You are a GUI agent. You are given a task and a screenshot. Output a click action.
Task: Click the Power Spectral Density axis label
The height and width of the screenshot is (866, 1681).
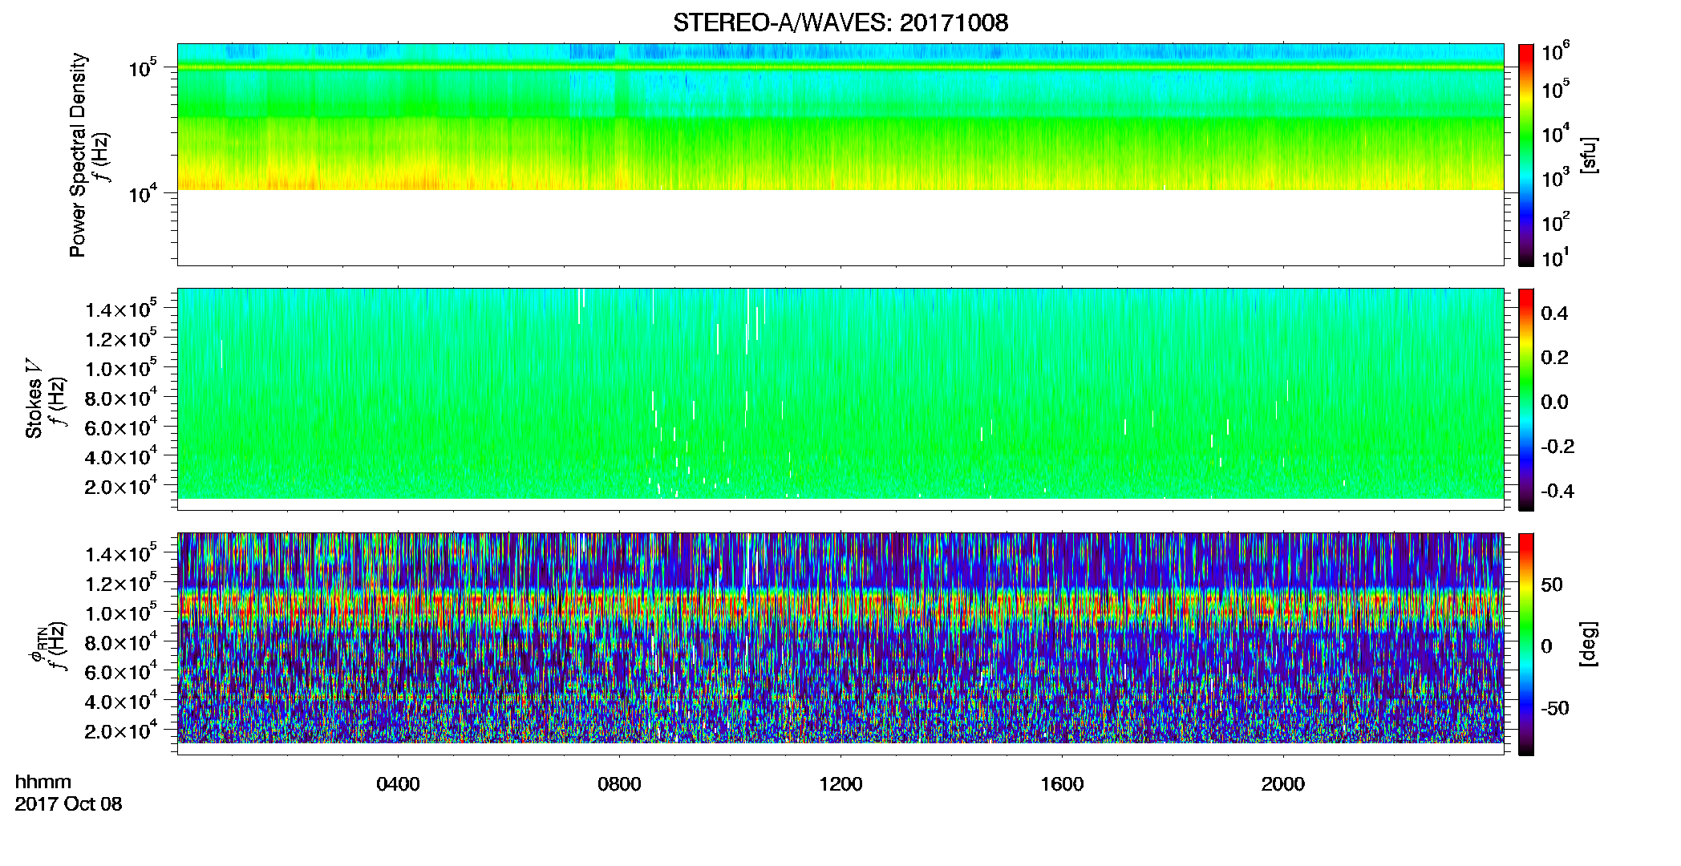click(x=78, y=155)
